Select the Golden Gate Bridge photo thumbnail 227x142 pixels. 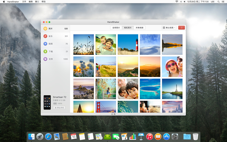[x=106, y=107]
